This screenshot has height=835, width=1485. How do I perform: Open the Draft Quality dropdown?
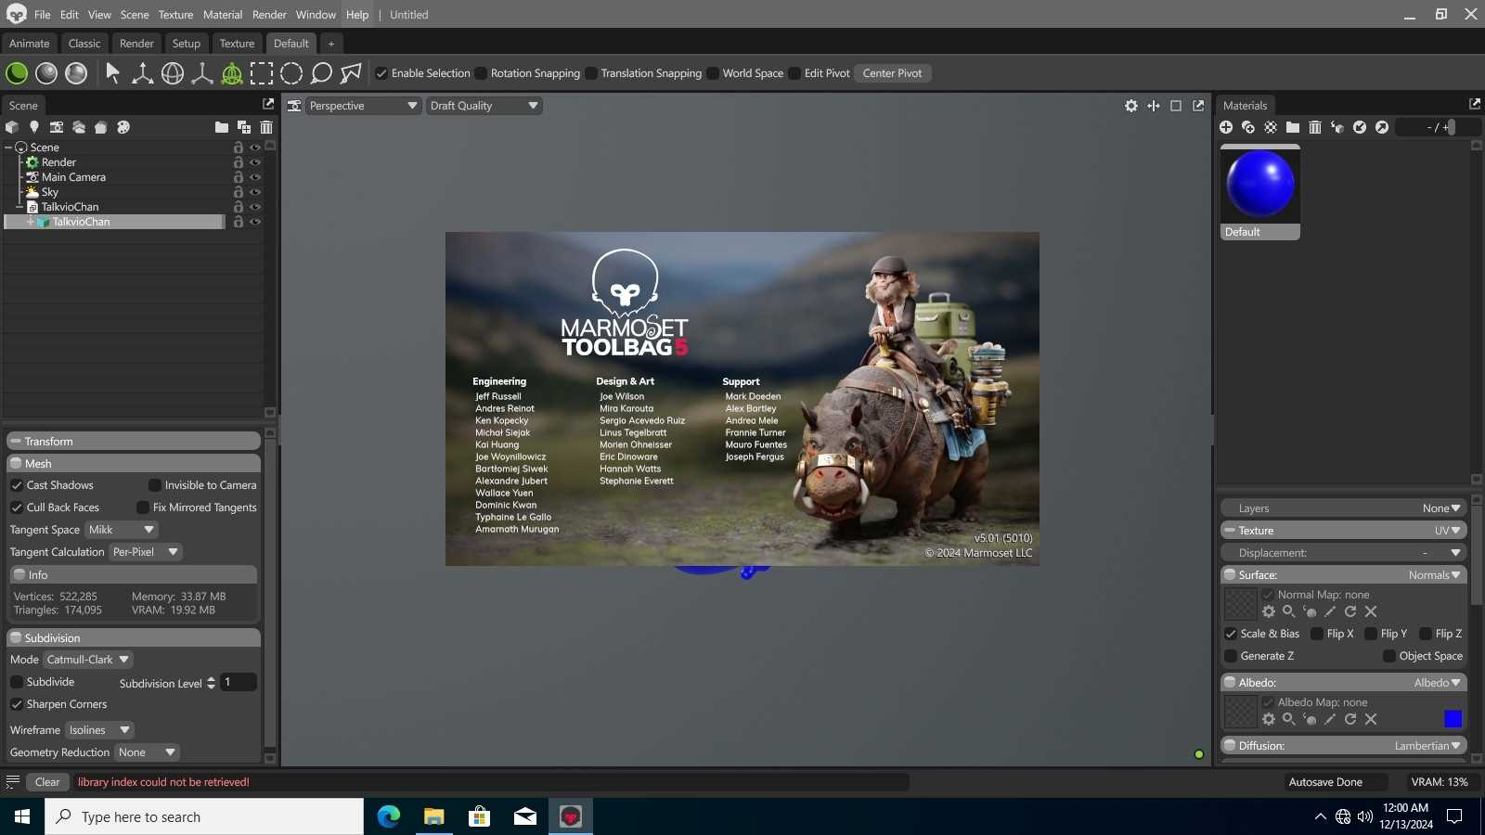tap(484, 106)
